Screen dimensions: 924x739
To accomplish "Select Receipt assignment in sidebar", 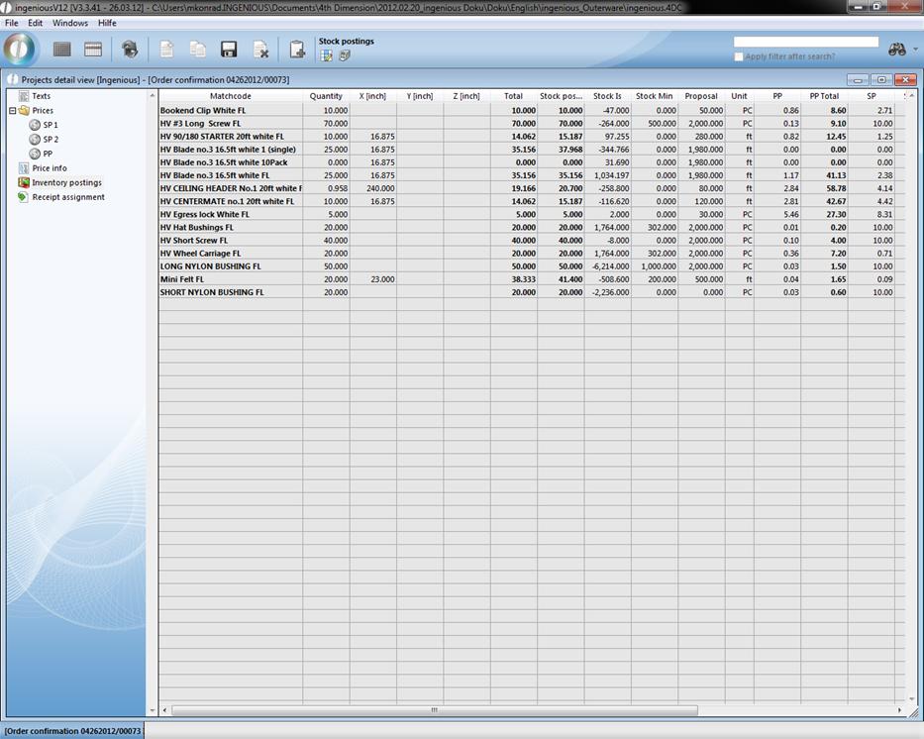I will 67,197.
